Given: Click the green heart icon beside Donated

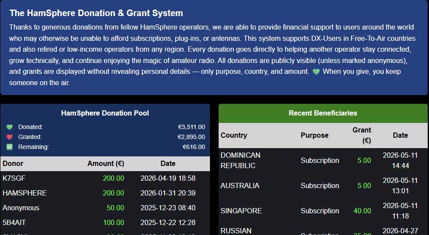Looking at the screenshot, I should (10, 127).
